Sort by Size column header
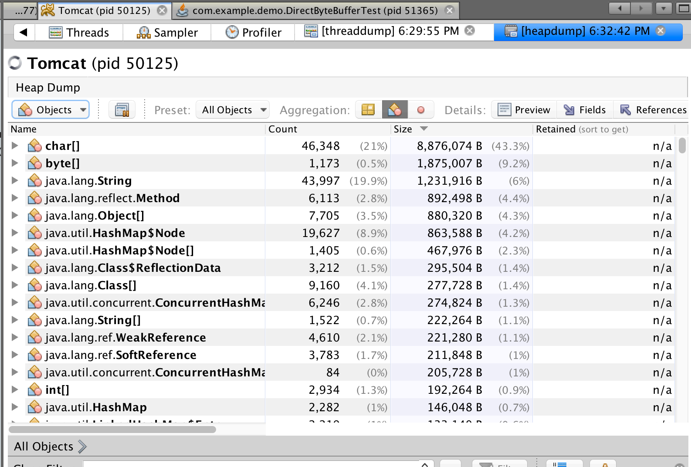 [461, 129]
